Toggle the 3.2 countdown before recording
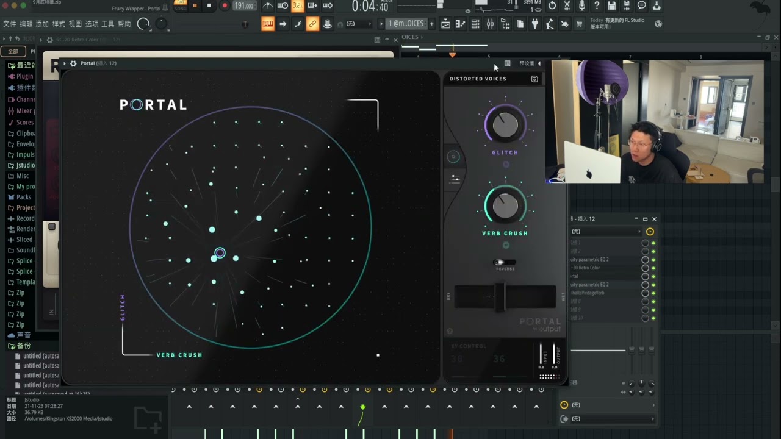This screenshot has width=781, height=439. (x=297, y=5)
